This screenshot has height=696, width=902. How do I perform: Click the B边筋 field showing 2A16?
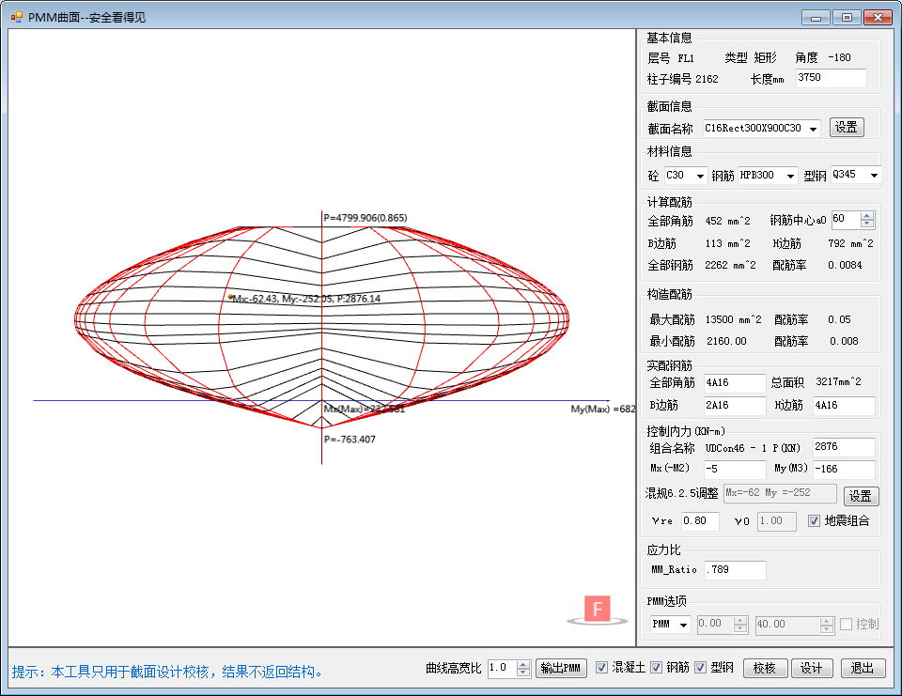735,406
